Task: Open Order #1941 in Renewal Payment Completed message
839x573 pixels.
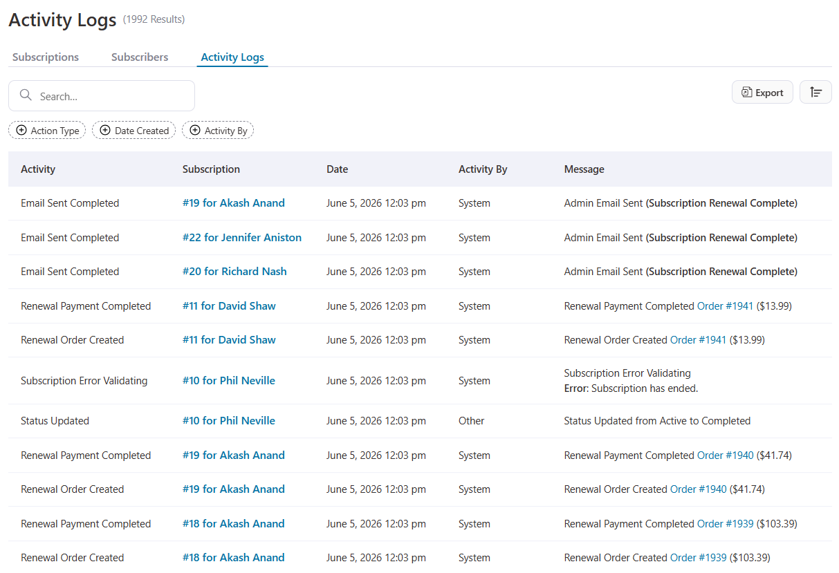Action: tap(725, 306)
